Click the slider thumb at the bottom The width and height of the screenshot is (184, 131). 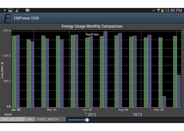87,120
